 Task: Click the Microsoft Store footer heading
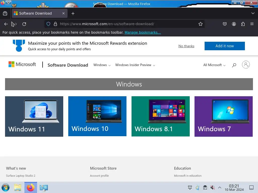click(x=103, y=168)
